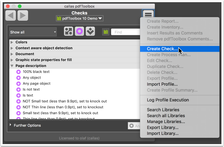Choose Import Profile... from the menu
Image resolution: width=224 pixels, height=147 pixels.
tap(180, 84)
